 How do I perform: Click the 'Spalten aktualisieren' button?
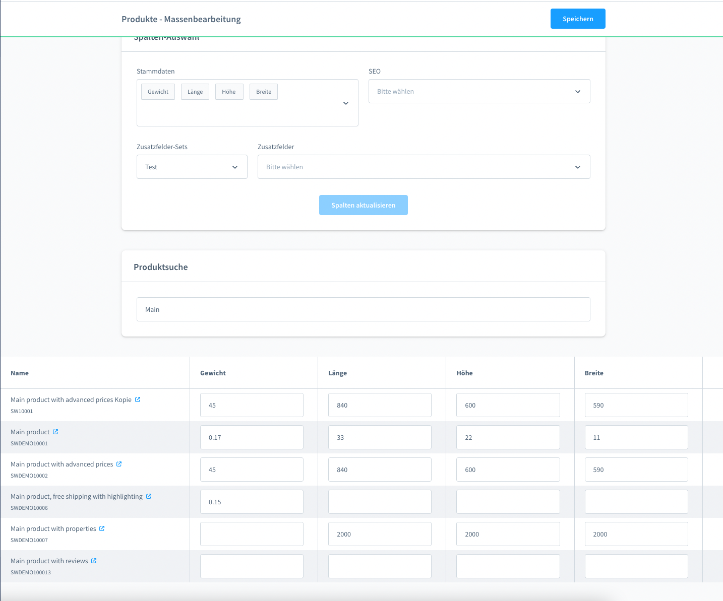363,205
